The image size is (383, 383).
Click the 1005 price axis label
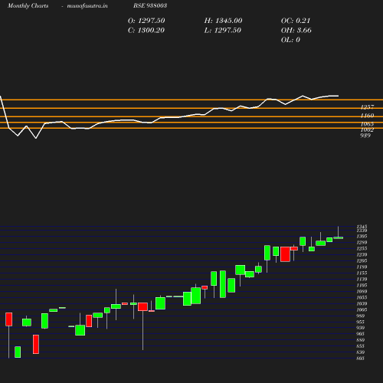pyautogui.click(x=362, y=309)
